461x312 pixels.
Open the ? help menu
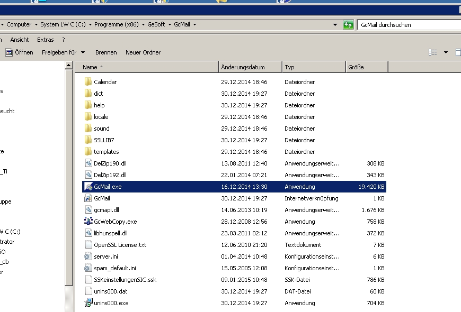[64, 40]
